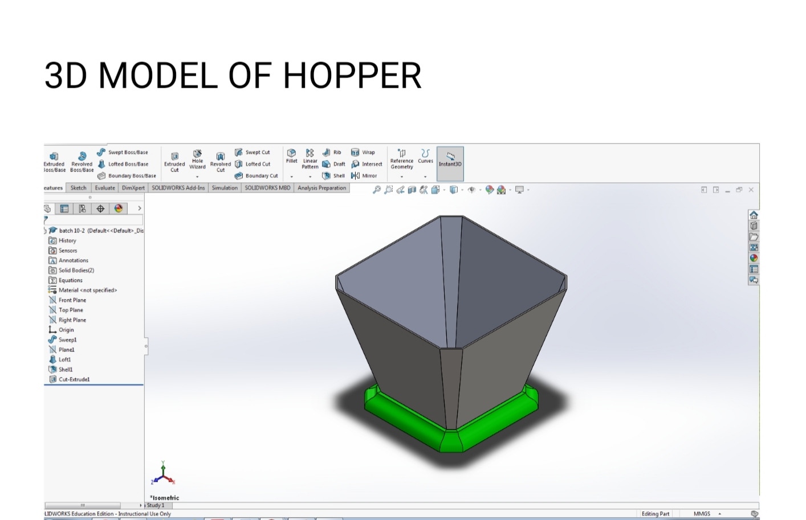Switch to DisplayManager color ball tab
Viewport: 806px width, 520px height.
tap(119, 208)
